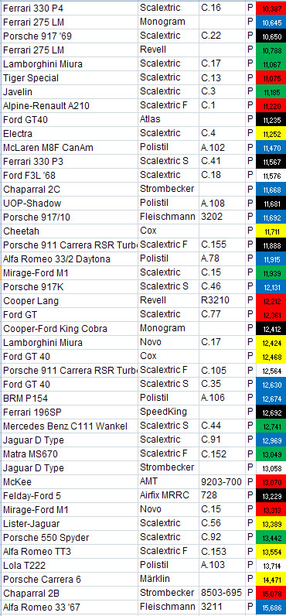Select the 3202 code cell
Viewport: 286px width, 616px height.
tap(222, 217)
